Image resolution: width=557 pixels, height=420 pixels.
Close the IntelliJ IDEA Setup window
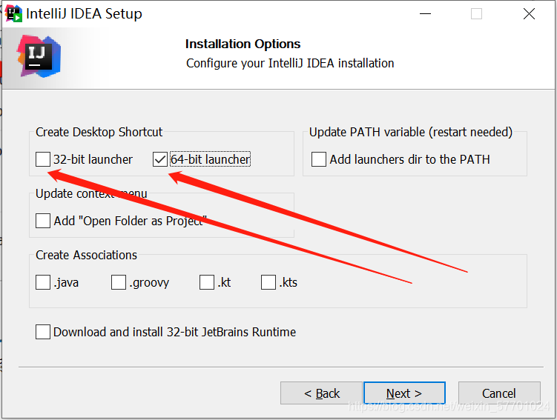click(529, 14)
